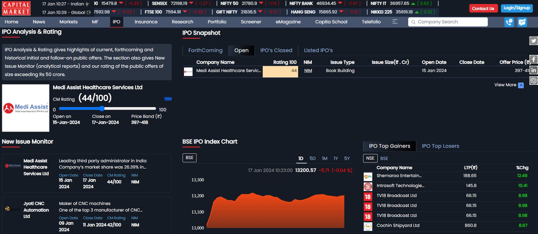Click into the Company Search field
This screenshot has height=234, width=538.
coord(448,22)
